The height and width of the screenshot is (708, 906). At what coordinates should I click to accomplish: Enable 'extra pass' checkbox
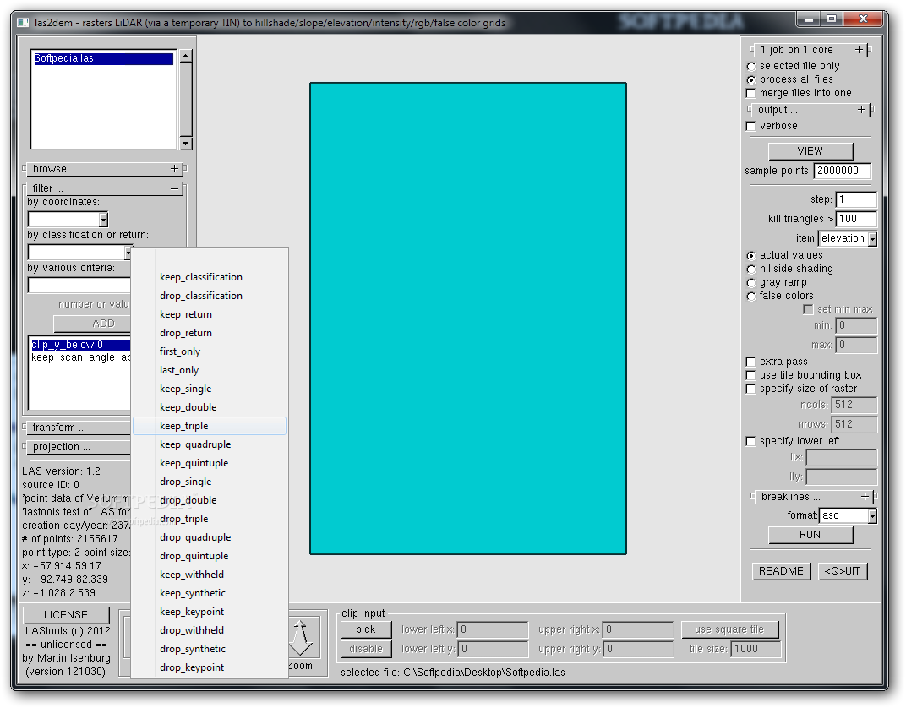pos(751,362)
